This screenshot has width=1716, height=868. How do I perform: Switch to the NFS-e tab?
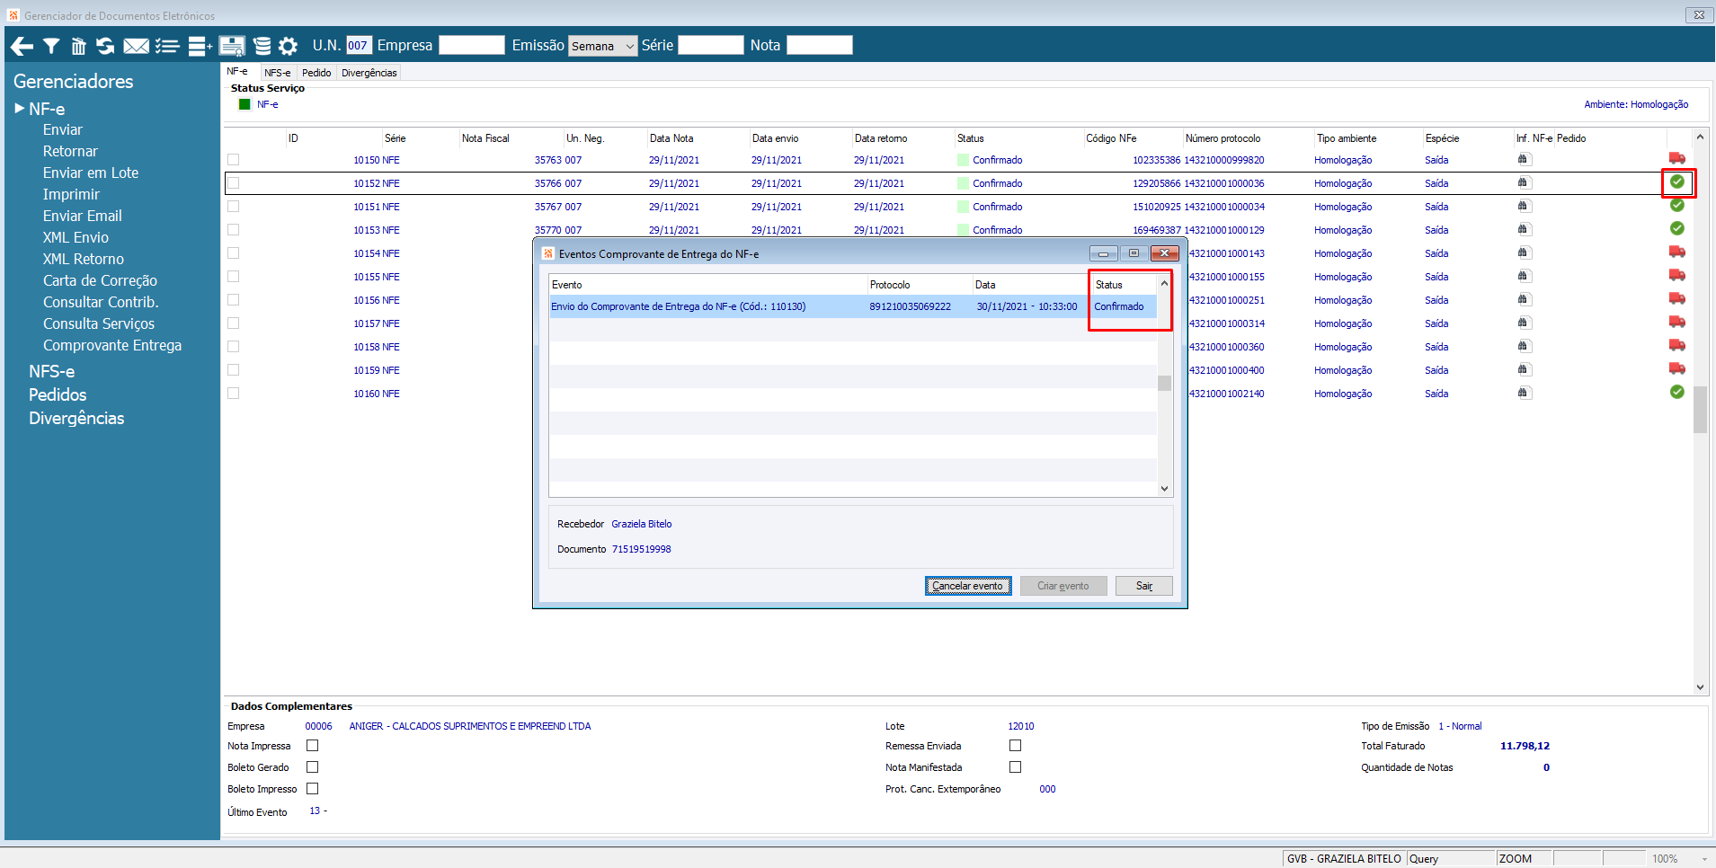pyautogui.click(x=278, y=73)
